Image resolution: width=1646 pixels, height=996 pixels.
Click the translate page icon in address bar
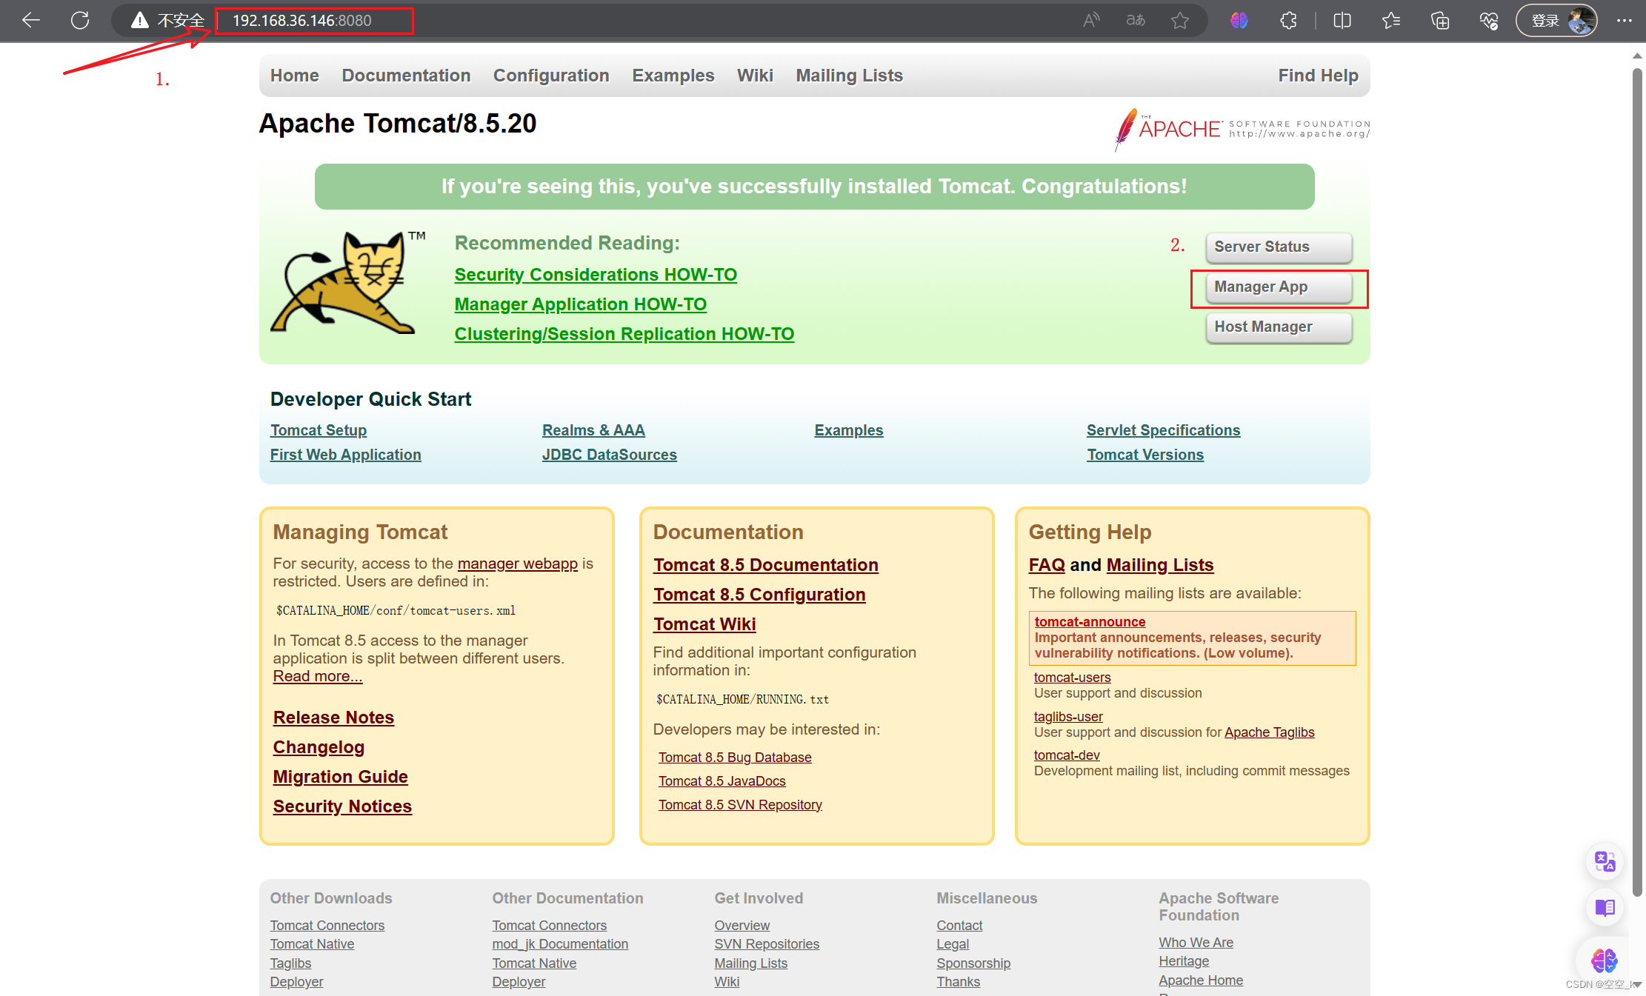(1136, 20)
